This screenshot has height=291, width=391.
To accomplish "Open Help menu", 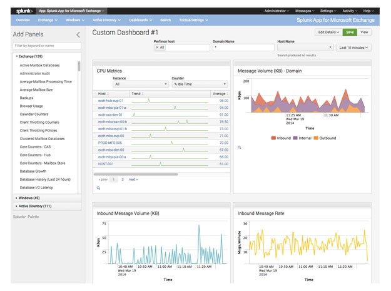I will pos(368,11).
